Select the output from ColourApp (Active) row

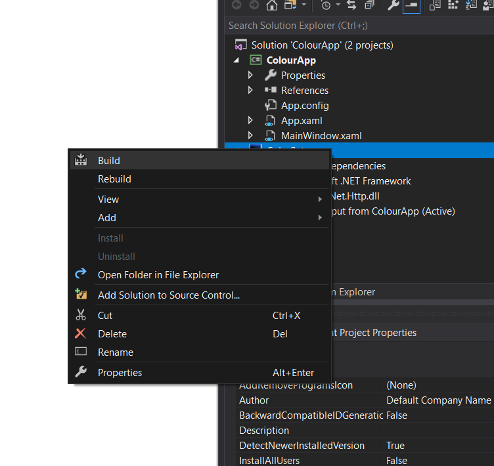(393, 211)
